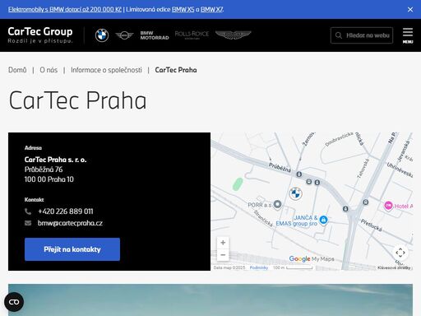Click Přejít na kontakty button
The height and width of the screenshot is (316, 421).
[72, 249]
